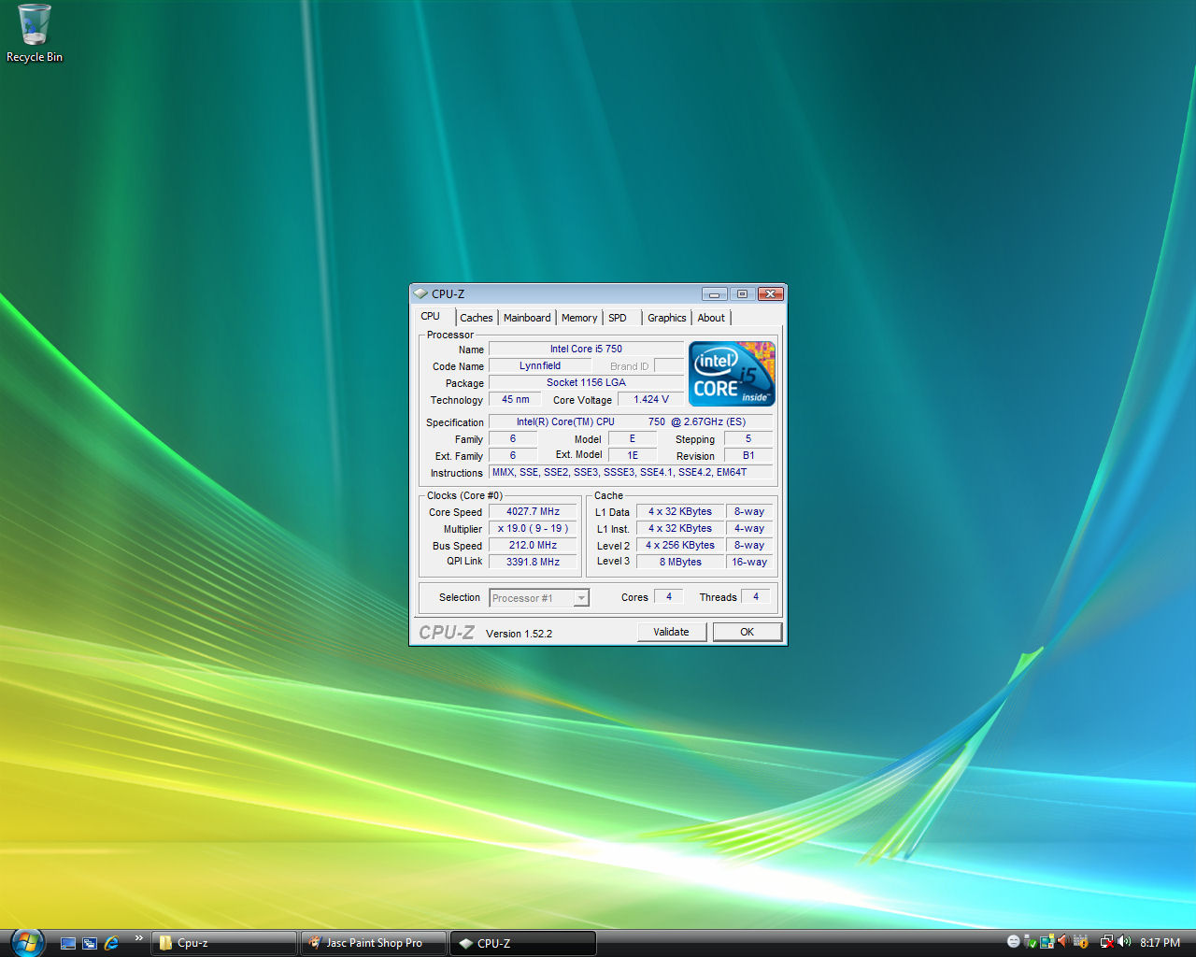Click the CPU-Z taskbar button
The height and width of the screenshot is (957, 1196).
point(523,943)
